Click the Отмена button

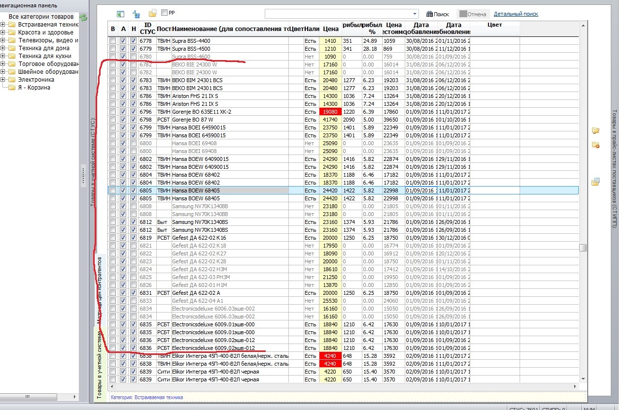point(473,14)
